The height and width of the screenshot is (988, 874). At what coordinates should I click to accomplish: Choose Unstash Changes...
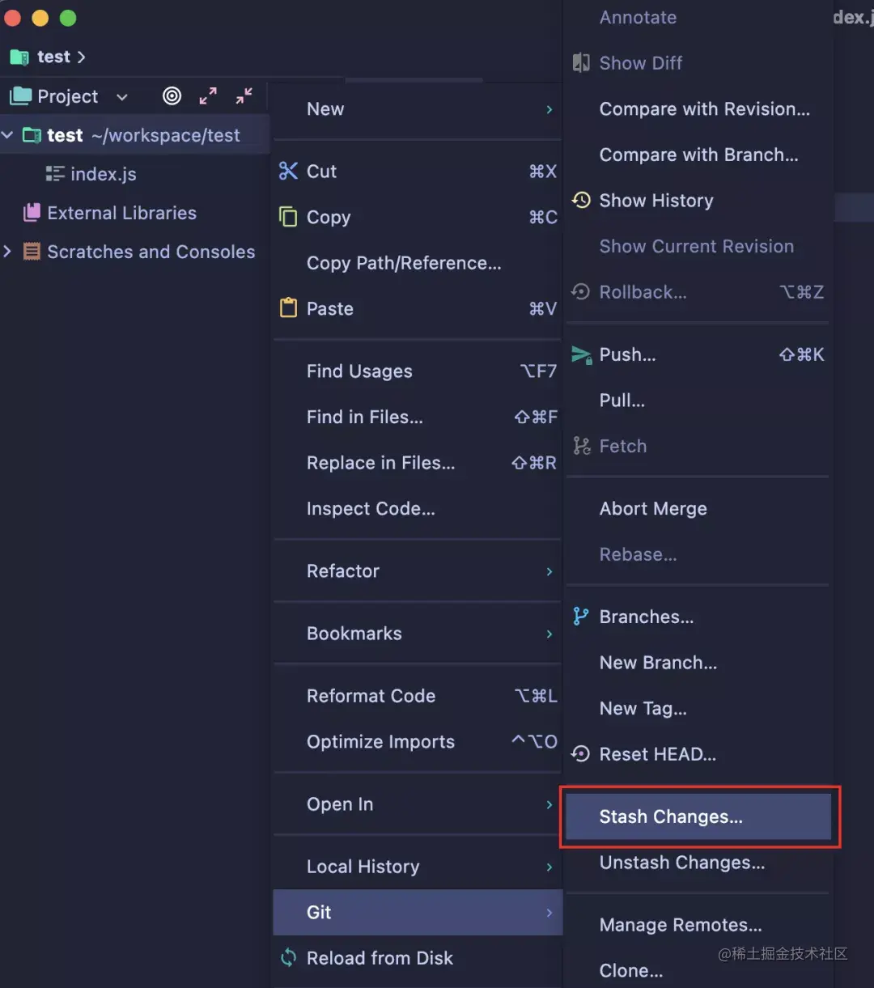point(698,863)
